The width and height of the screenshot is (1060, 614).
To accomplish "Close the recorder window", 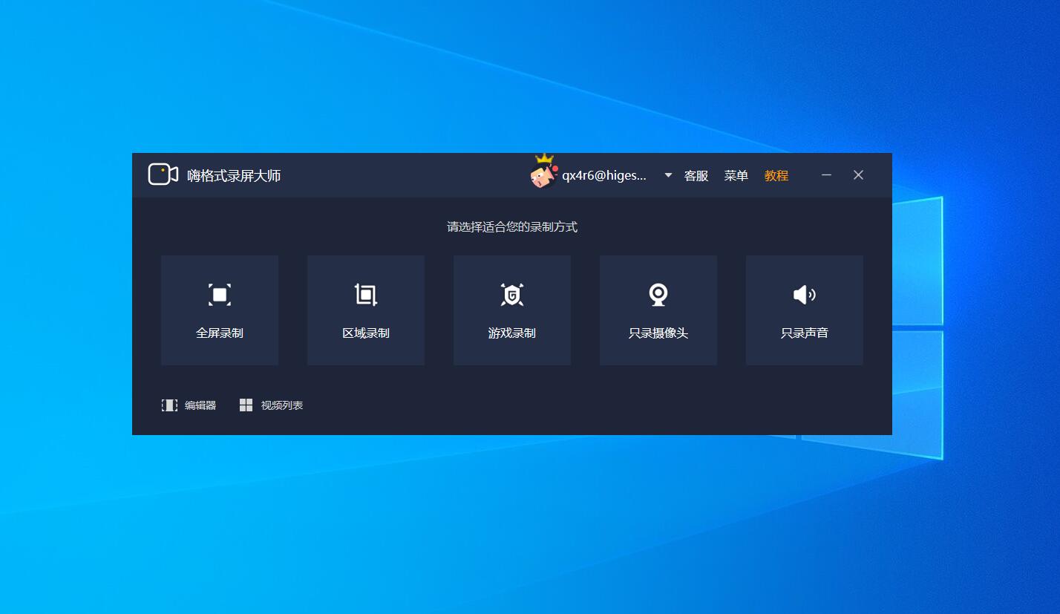I will 858,175.
